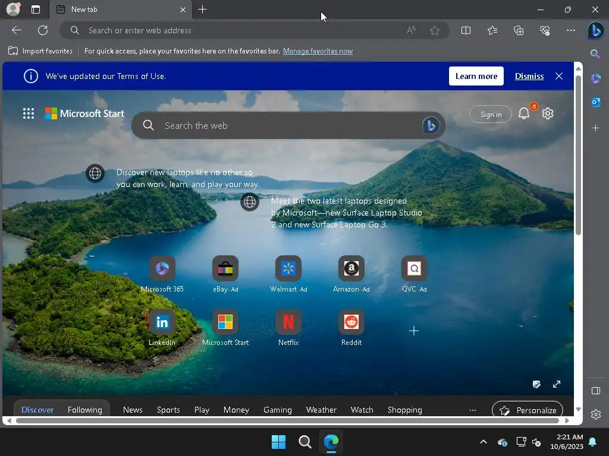Viewport: 609px width, 456px height.
Task: Click the Sign in button
Action: pos(491,115)
